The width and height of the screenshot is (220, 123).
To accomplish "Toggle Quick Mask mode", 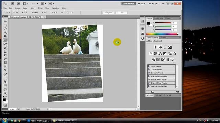I will pos(5,105).
